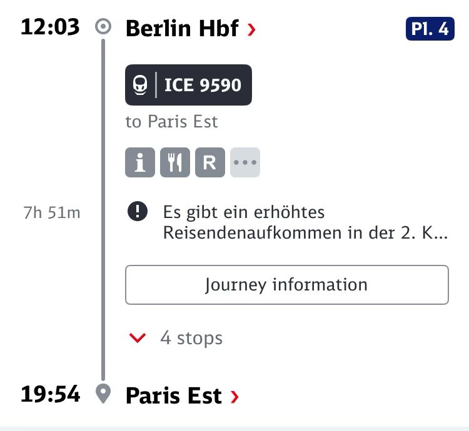Click the 'R' reservation icon
The height and width of the screenshot is (431, 469).
210,163
